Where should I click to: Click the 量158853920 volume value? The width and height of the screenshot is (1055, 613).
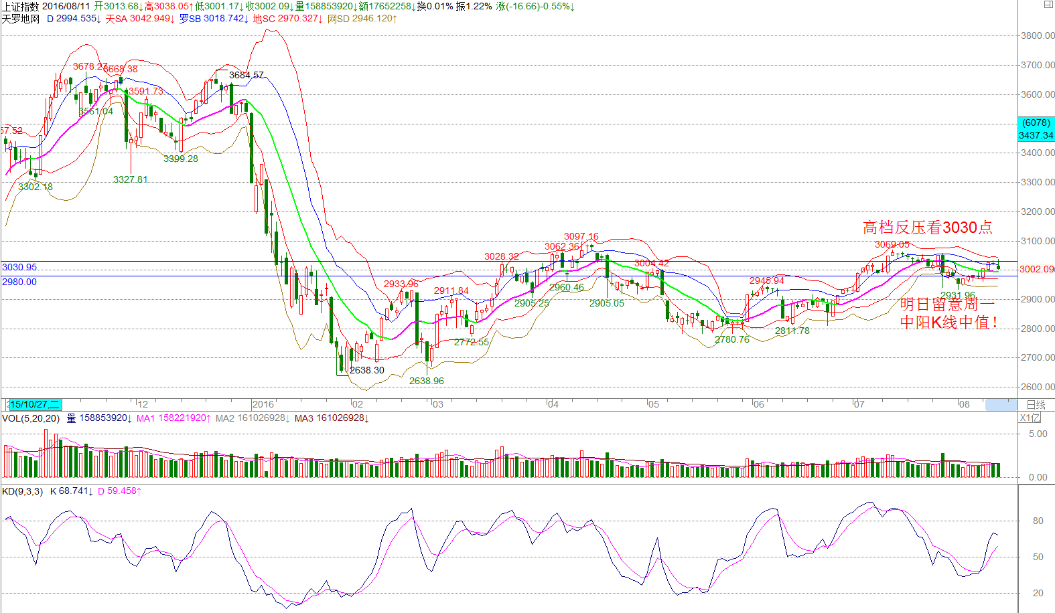coord(326,6)
